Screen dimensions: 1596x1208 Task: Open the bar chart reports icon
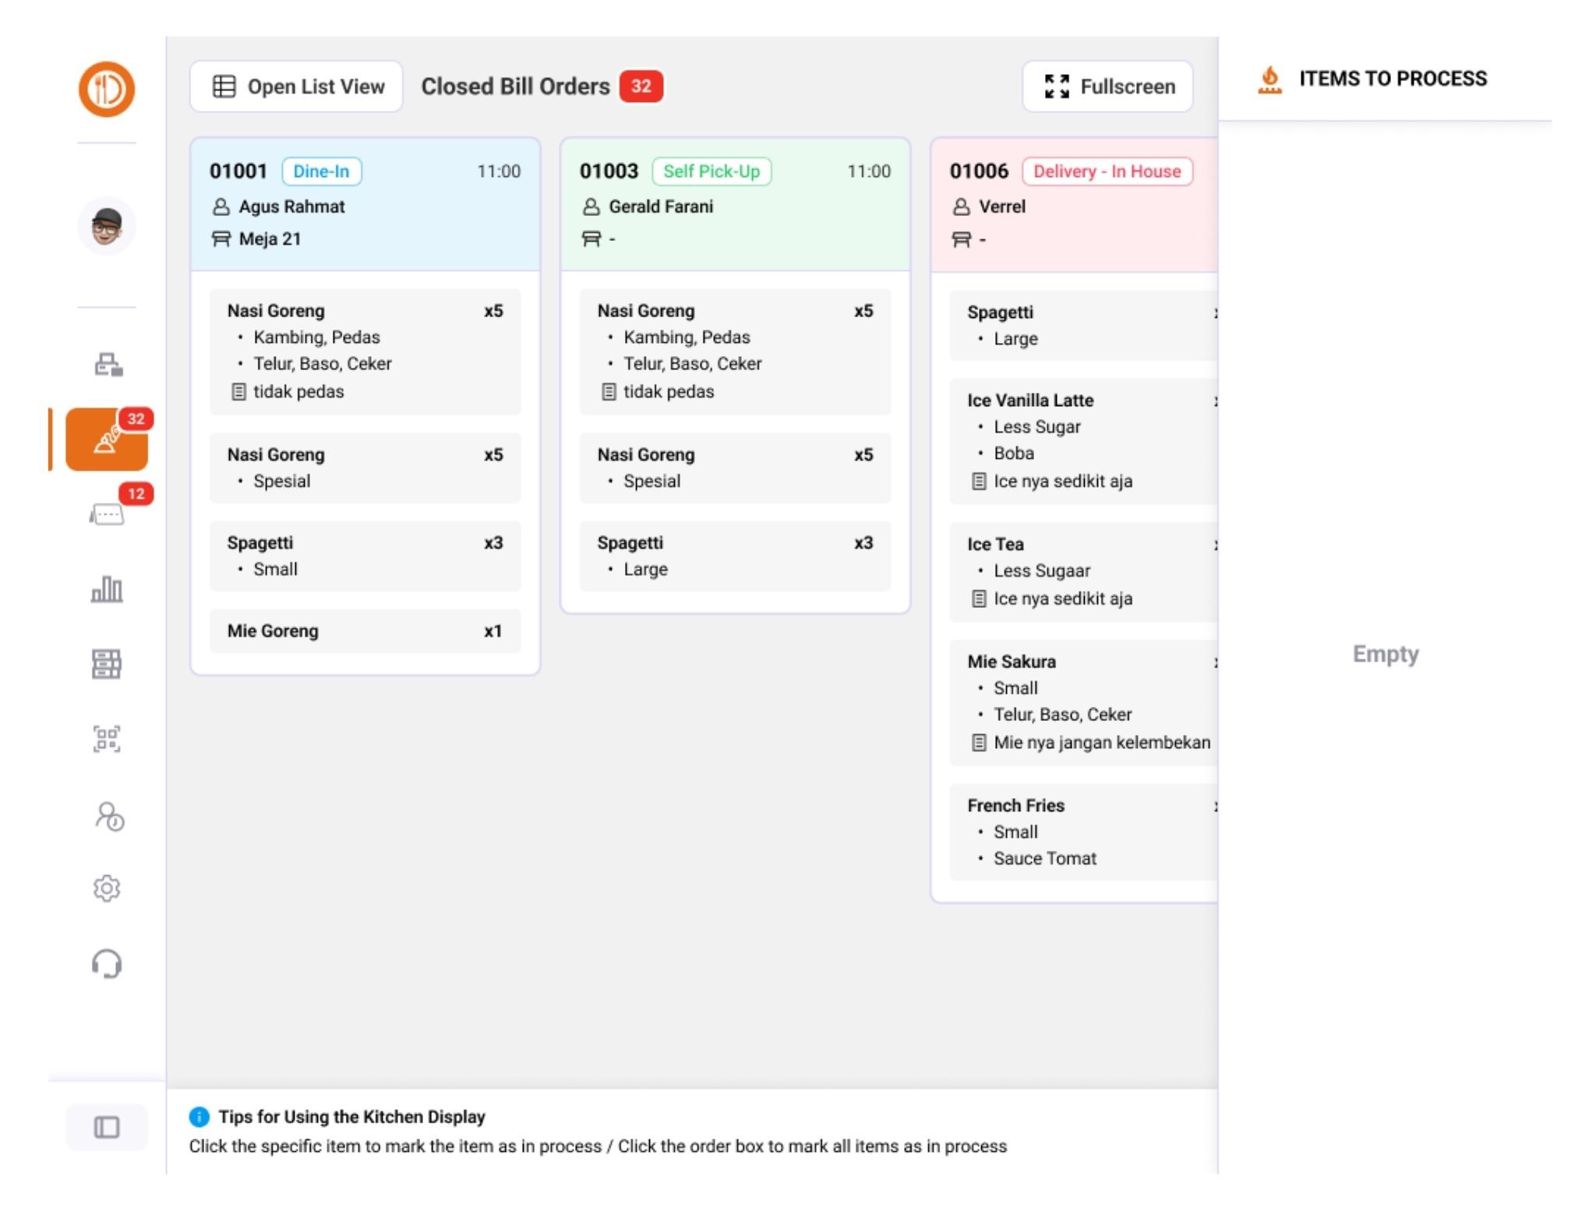pos(107,589)
